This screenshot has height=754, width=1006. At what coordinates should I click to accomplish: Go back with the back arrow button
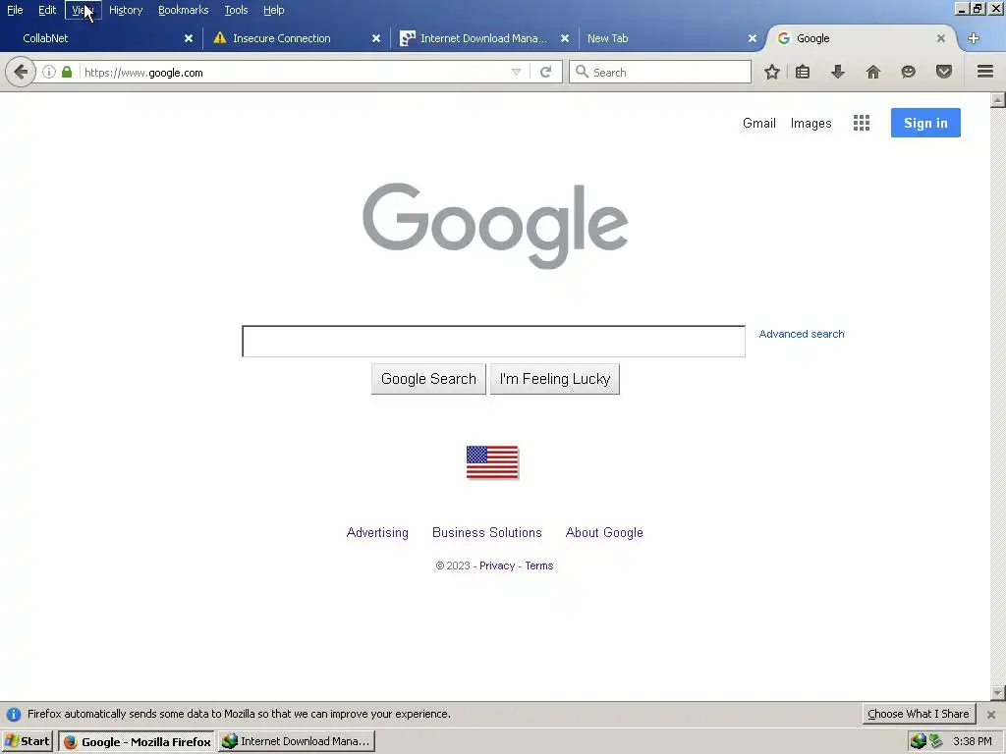pyautogui.click(x=20, y=72)
